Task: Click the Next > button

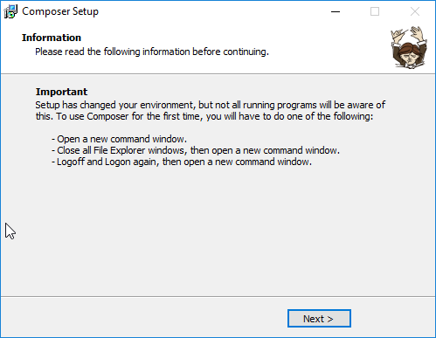Action: tap(319, 319)
